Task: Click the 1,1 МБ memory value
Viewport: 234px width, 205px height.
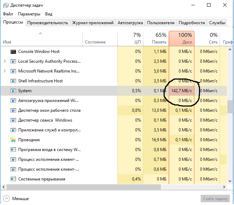Action: point(160,52)
